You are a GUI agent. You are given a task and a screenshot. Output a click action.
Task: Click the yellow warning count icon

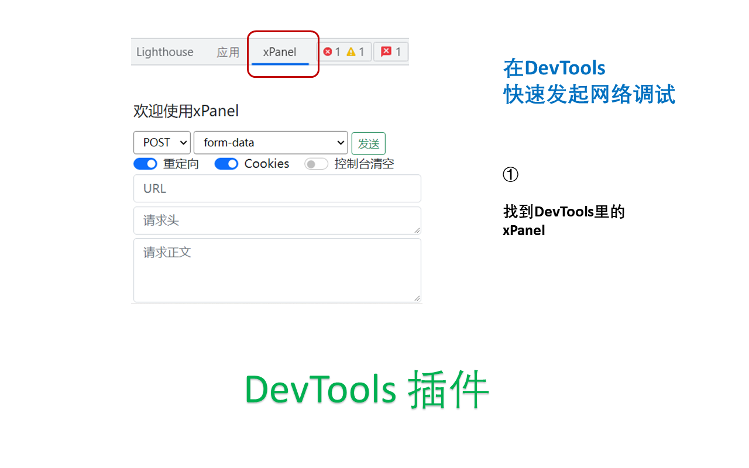click(351, 52)
